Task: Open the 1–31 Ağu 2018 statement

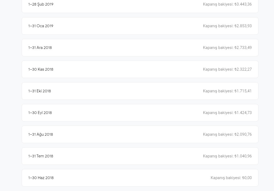Action: [140, 134]
